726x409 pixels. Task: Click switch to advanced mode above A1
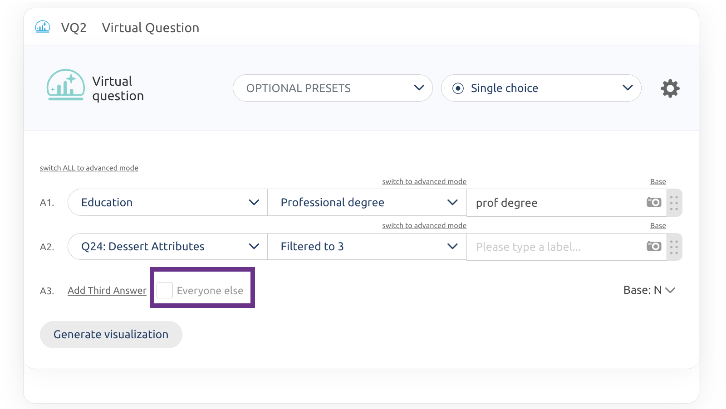coord(424,181)
